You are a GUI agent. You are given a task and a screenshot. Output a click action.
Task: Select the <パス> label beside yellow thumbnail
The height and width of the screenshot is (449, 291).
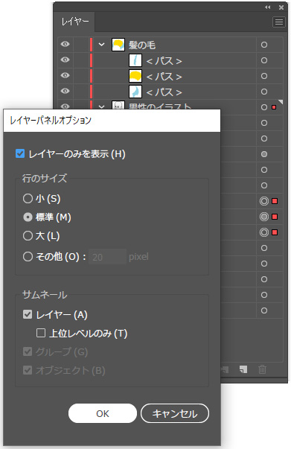pos(164,77)
